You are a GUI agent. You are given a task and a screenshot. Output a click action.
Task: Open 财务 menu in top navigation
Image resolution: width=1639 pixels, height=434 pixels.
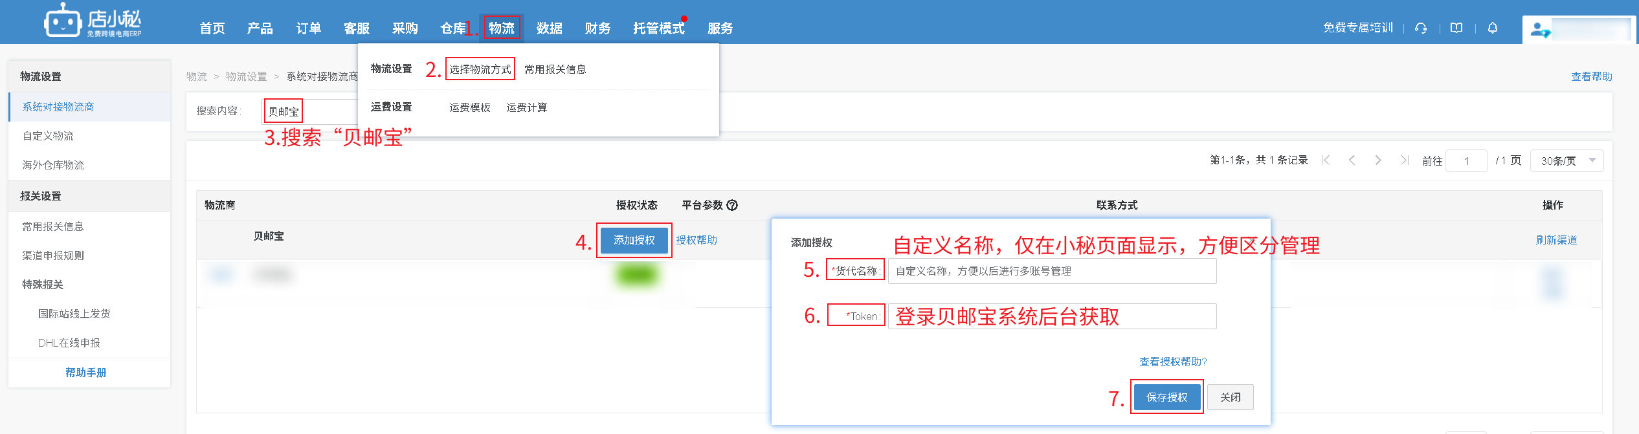tap(597, 28)
